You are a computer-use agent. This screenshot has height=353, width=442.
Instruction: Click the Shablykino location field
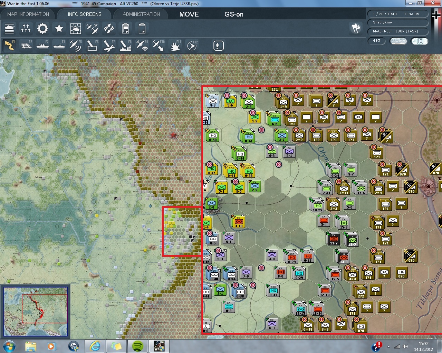398,22
